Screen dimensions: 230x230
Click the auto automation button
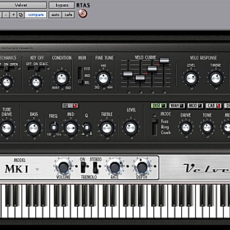point(55,15)
